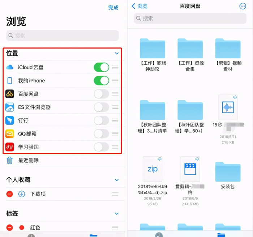The width and height of the screenshot is (253, 237).
Task: Enable the 百度网盘 switch
Action: click(102, 94)
